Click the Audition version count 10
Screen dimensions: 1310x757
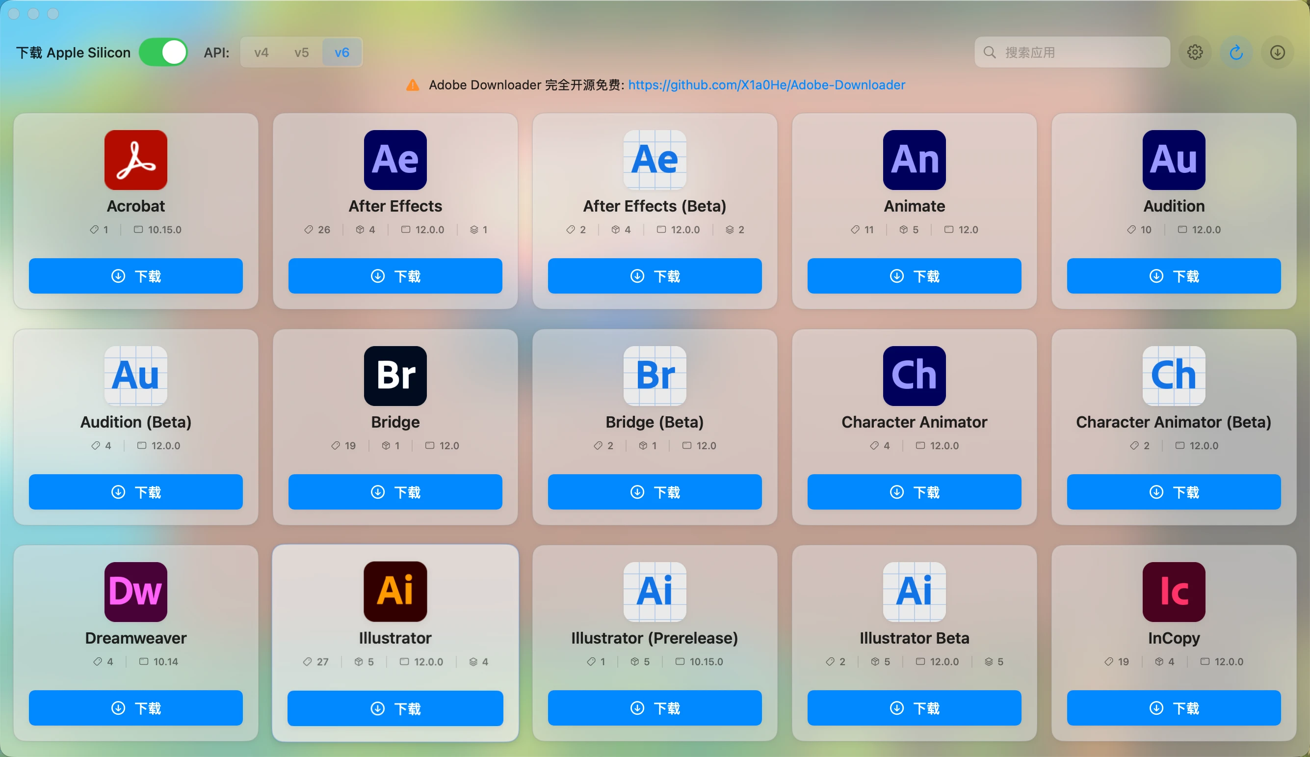coord(1140,229)
